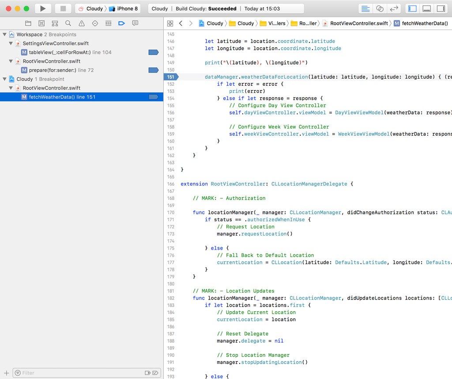The height and width of the screenshot is (379, 452).
Task: Click the Stop button in toolbar
Action: point(63,8)
